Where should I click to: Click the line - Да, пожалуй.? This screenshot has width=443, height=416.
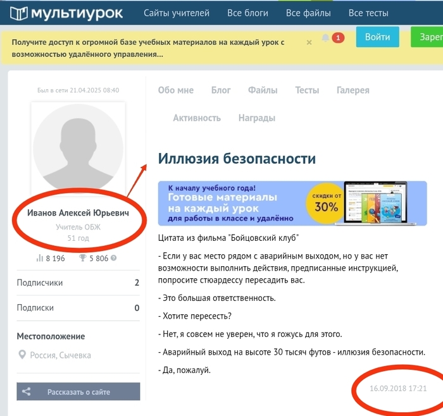pyautogui.click(x=184, y=370)
